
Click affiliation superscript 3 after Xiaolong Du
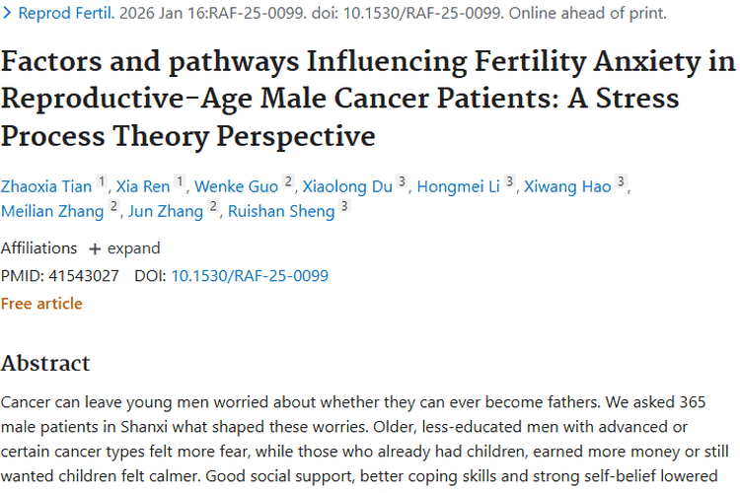click(402, 183)
